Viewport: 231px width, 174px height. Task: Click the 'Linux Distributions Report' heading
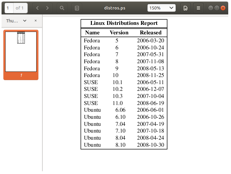(124, 23)
